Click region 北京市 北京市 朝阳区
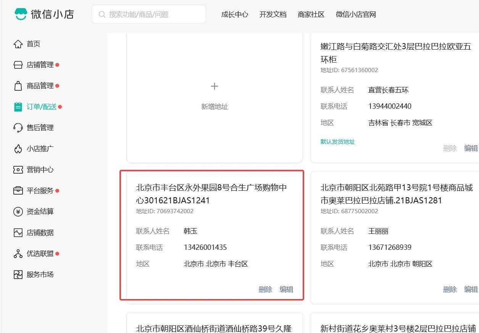Image resolution: width=479 pixels, height=333 pixels. click(400, 264)
